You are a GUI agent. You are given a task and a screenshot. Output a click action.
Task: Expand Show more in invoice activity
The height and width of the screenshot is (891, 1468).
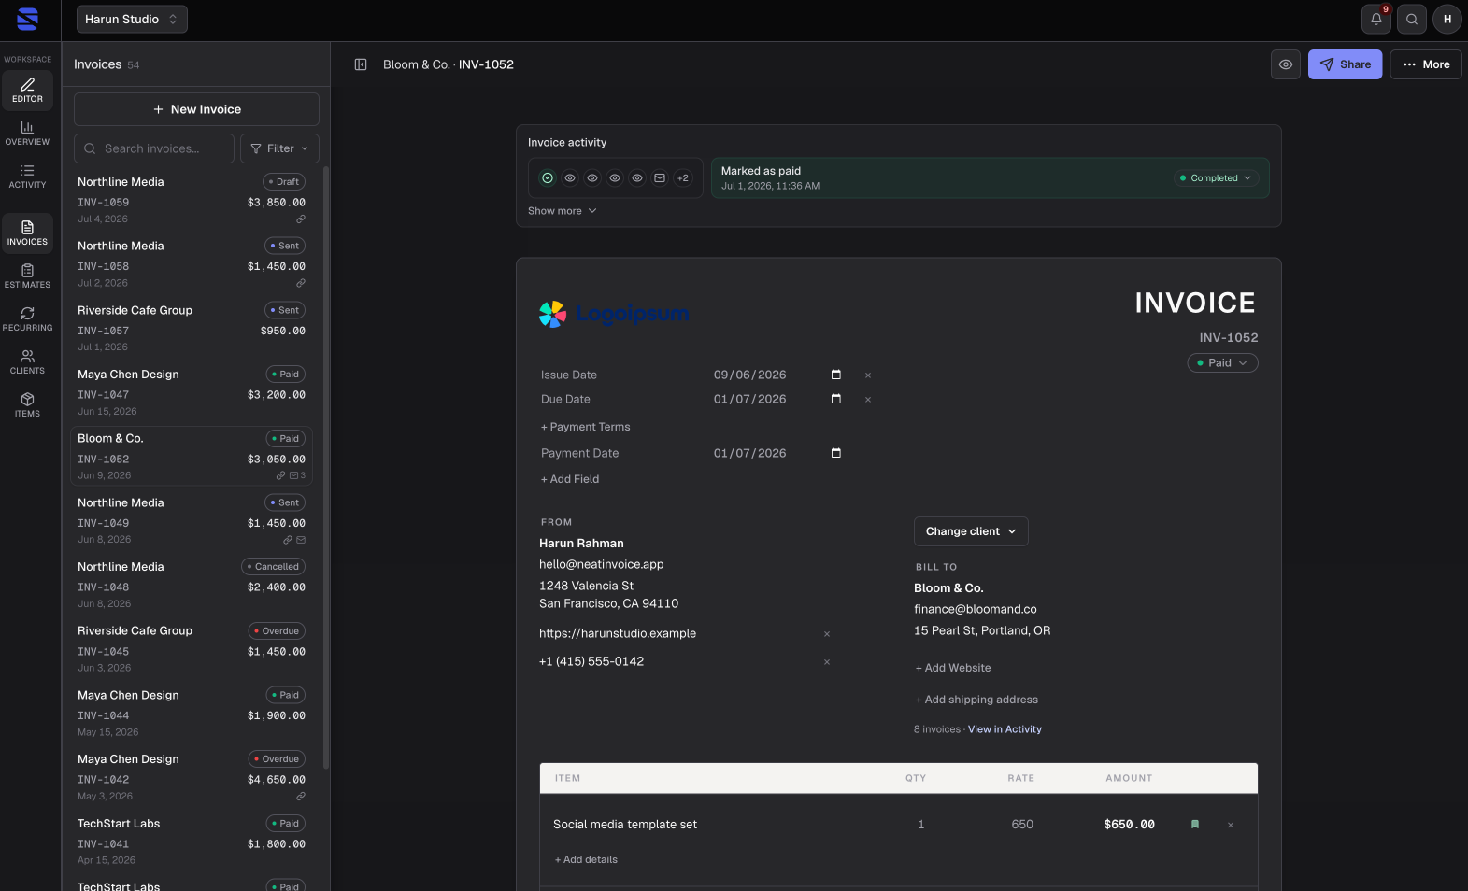563,211
